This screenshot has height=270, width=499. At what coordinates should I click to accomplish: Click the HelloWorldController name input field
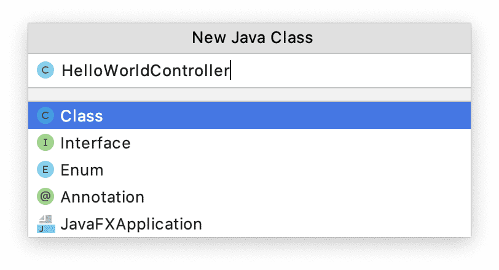click(145, 71)
